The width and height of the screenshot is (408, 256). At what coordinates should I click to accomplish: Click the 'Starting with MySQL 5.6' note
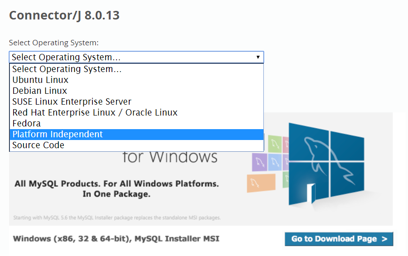pos(117,218)
